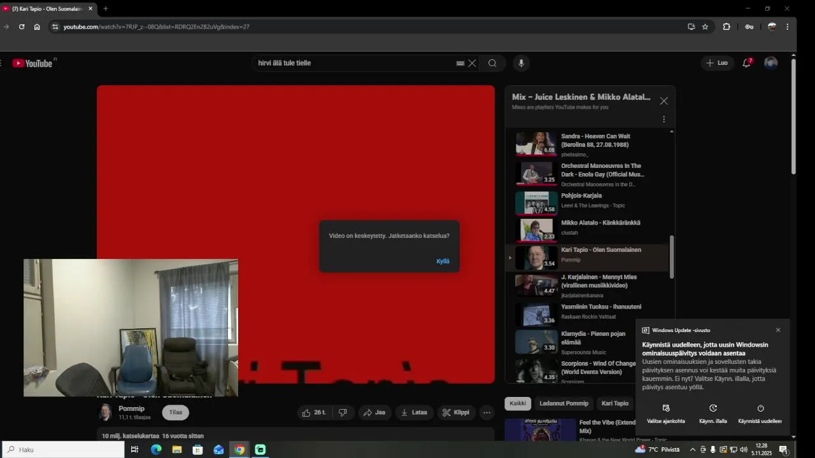Screen dimensions: 815x458
Task: Open the Windows action center notifications icon
Action: click(784, 450)
